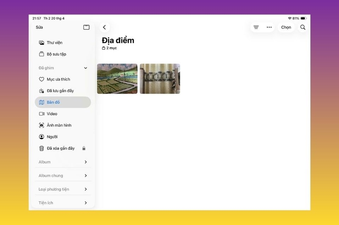Click the Đã lưu gần đây icon

42,91
